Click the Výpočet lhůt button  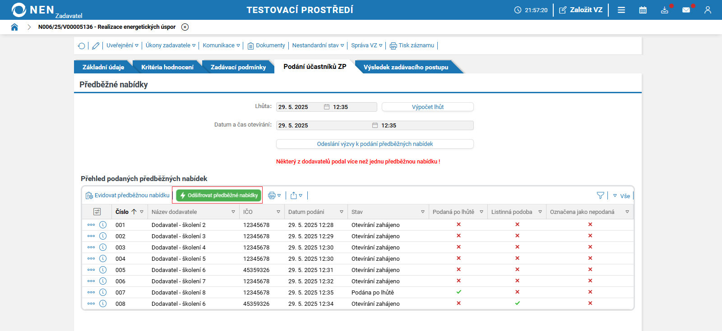click(x=428, y=107)
